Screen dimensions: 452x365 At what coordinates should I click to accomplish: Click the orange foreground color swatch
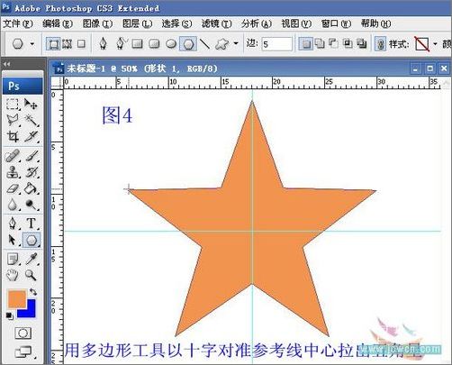click(x=17, y=299)
